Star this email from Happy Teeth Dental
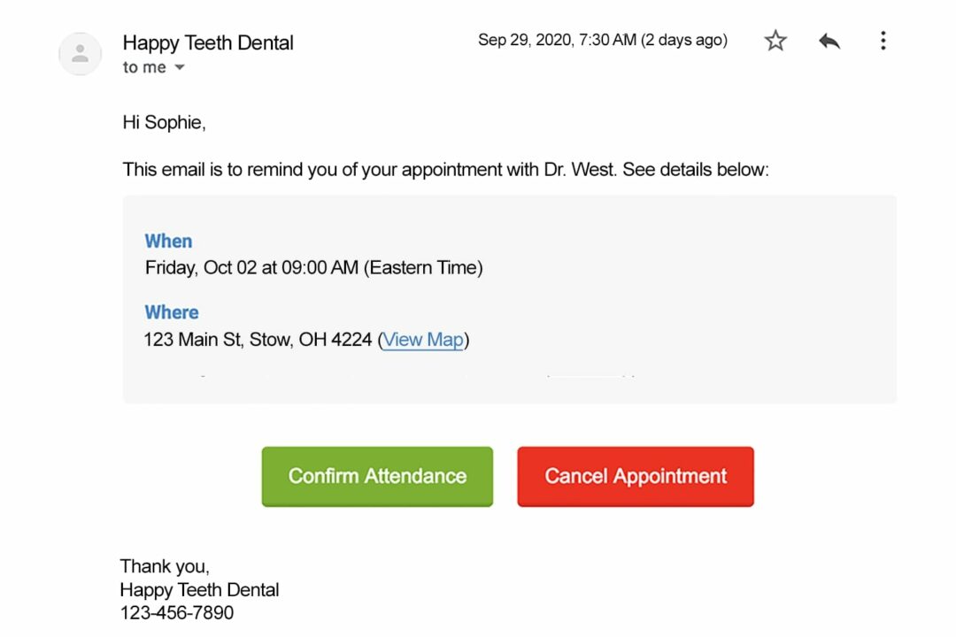Screen dimensions: 956x637 pyautogui.click(x=775, y=40)
